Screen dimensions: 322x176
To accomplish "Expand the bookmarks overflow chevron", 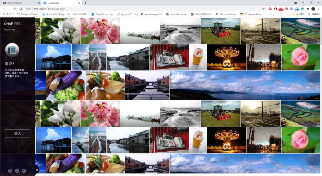I will [288, 14].
